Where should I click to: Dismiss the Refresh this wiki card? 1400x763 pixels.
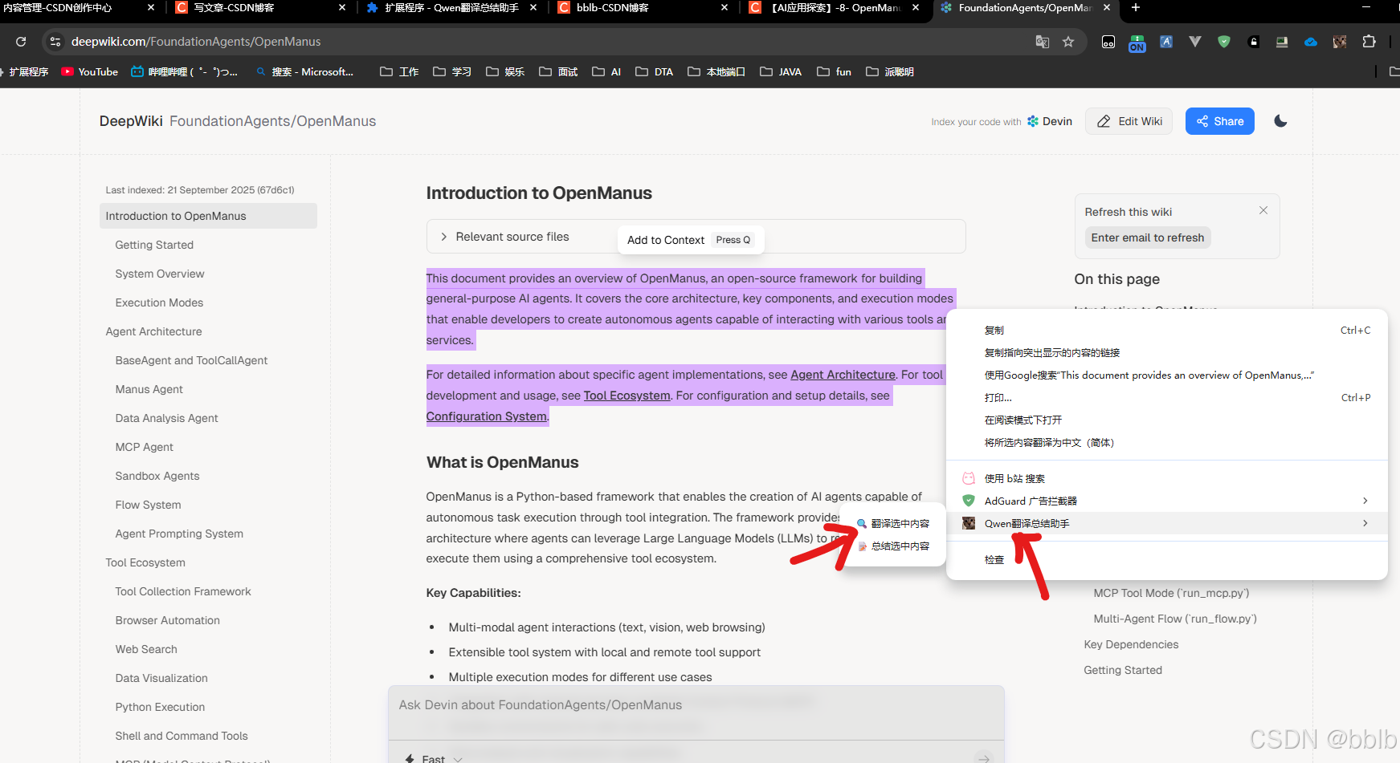click(x=1263, y=210)
